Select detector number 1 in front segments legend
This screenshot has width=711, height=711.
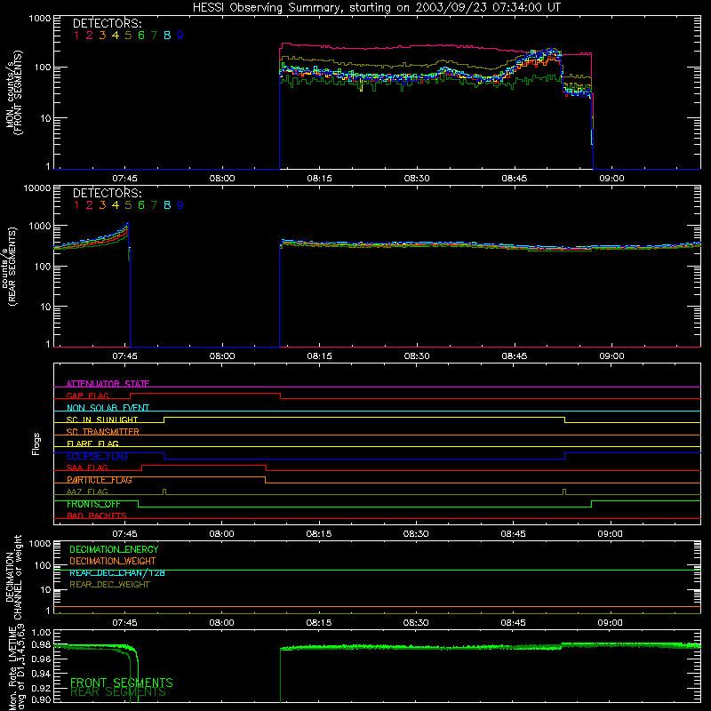76,36
